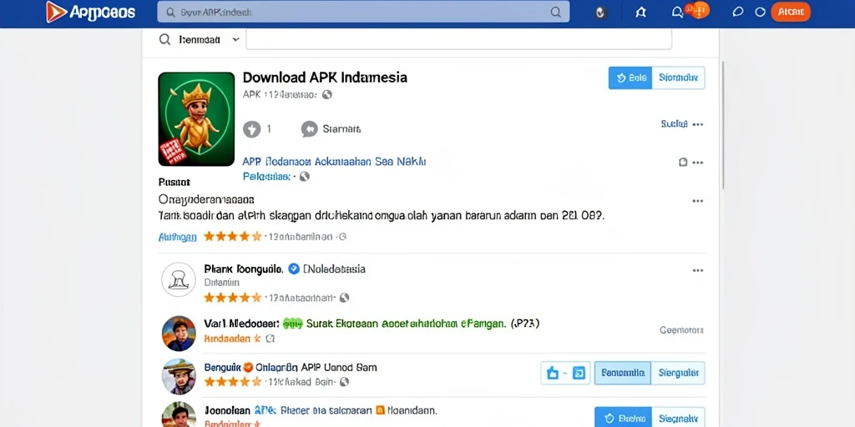Open more options for Plank Bonguile review
The image size is (855, 427).
click(x=697, y=271)
